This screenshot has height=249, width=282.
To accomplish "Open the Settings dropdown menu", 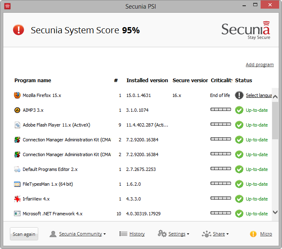I will [x=179, y=234].
